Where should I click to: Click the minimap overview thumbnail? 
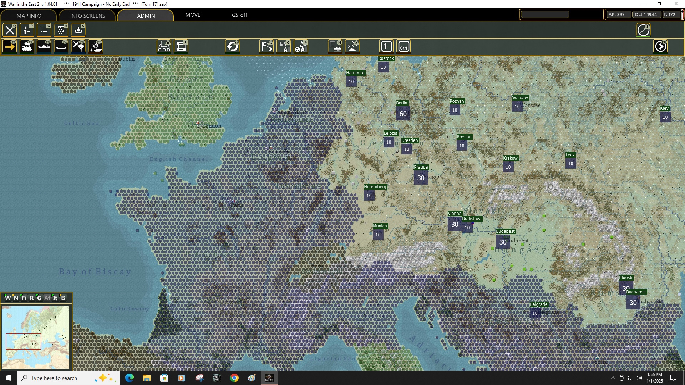coord(36,337)
